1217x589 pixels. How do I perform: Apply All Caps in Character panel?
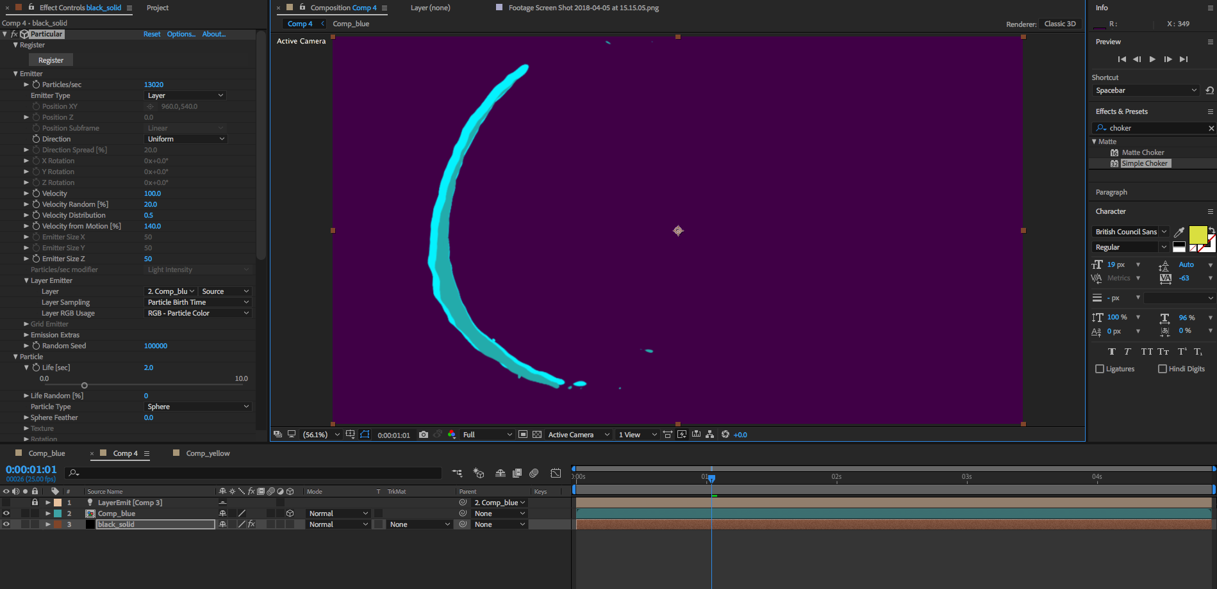pos(1147,351)
